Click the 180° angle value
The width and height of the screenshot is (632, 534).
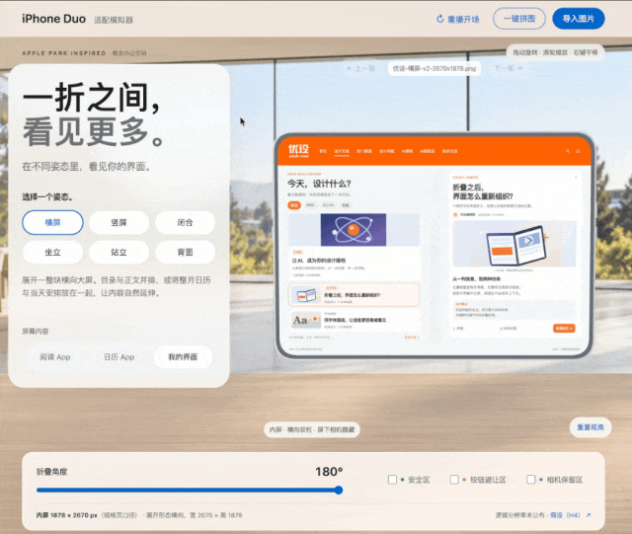(329, 472)
